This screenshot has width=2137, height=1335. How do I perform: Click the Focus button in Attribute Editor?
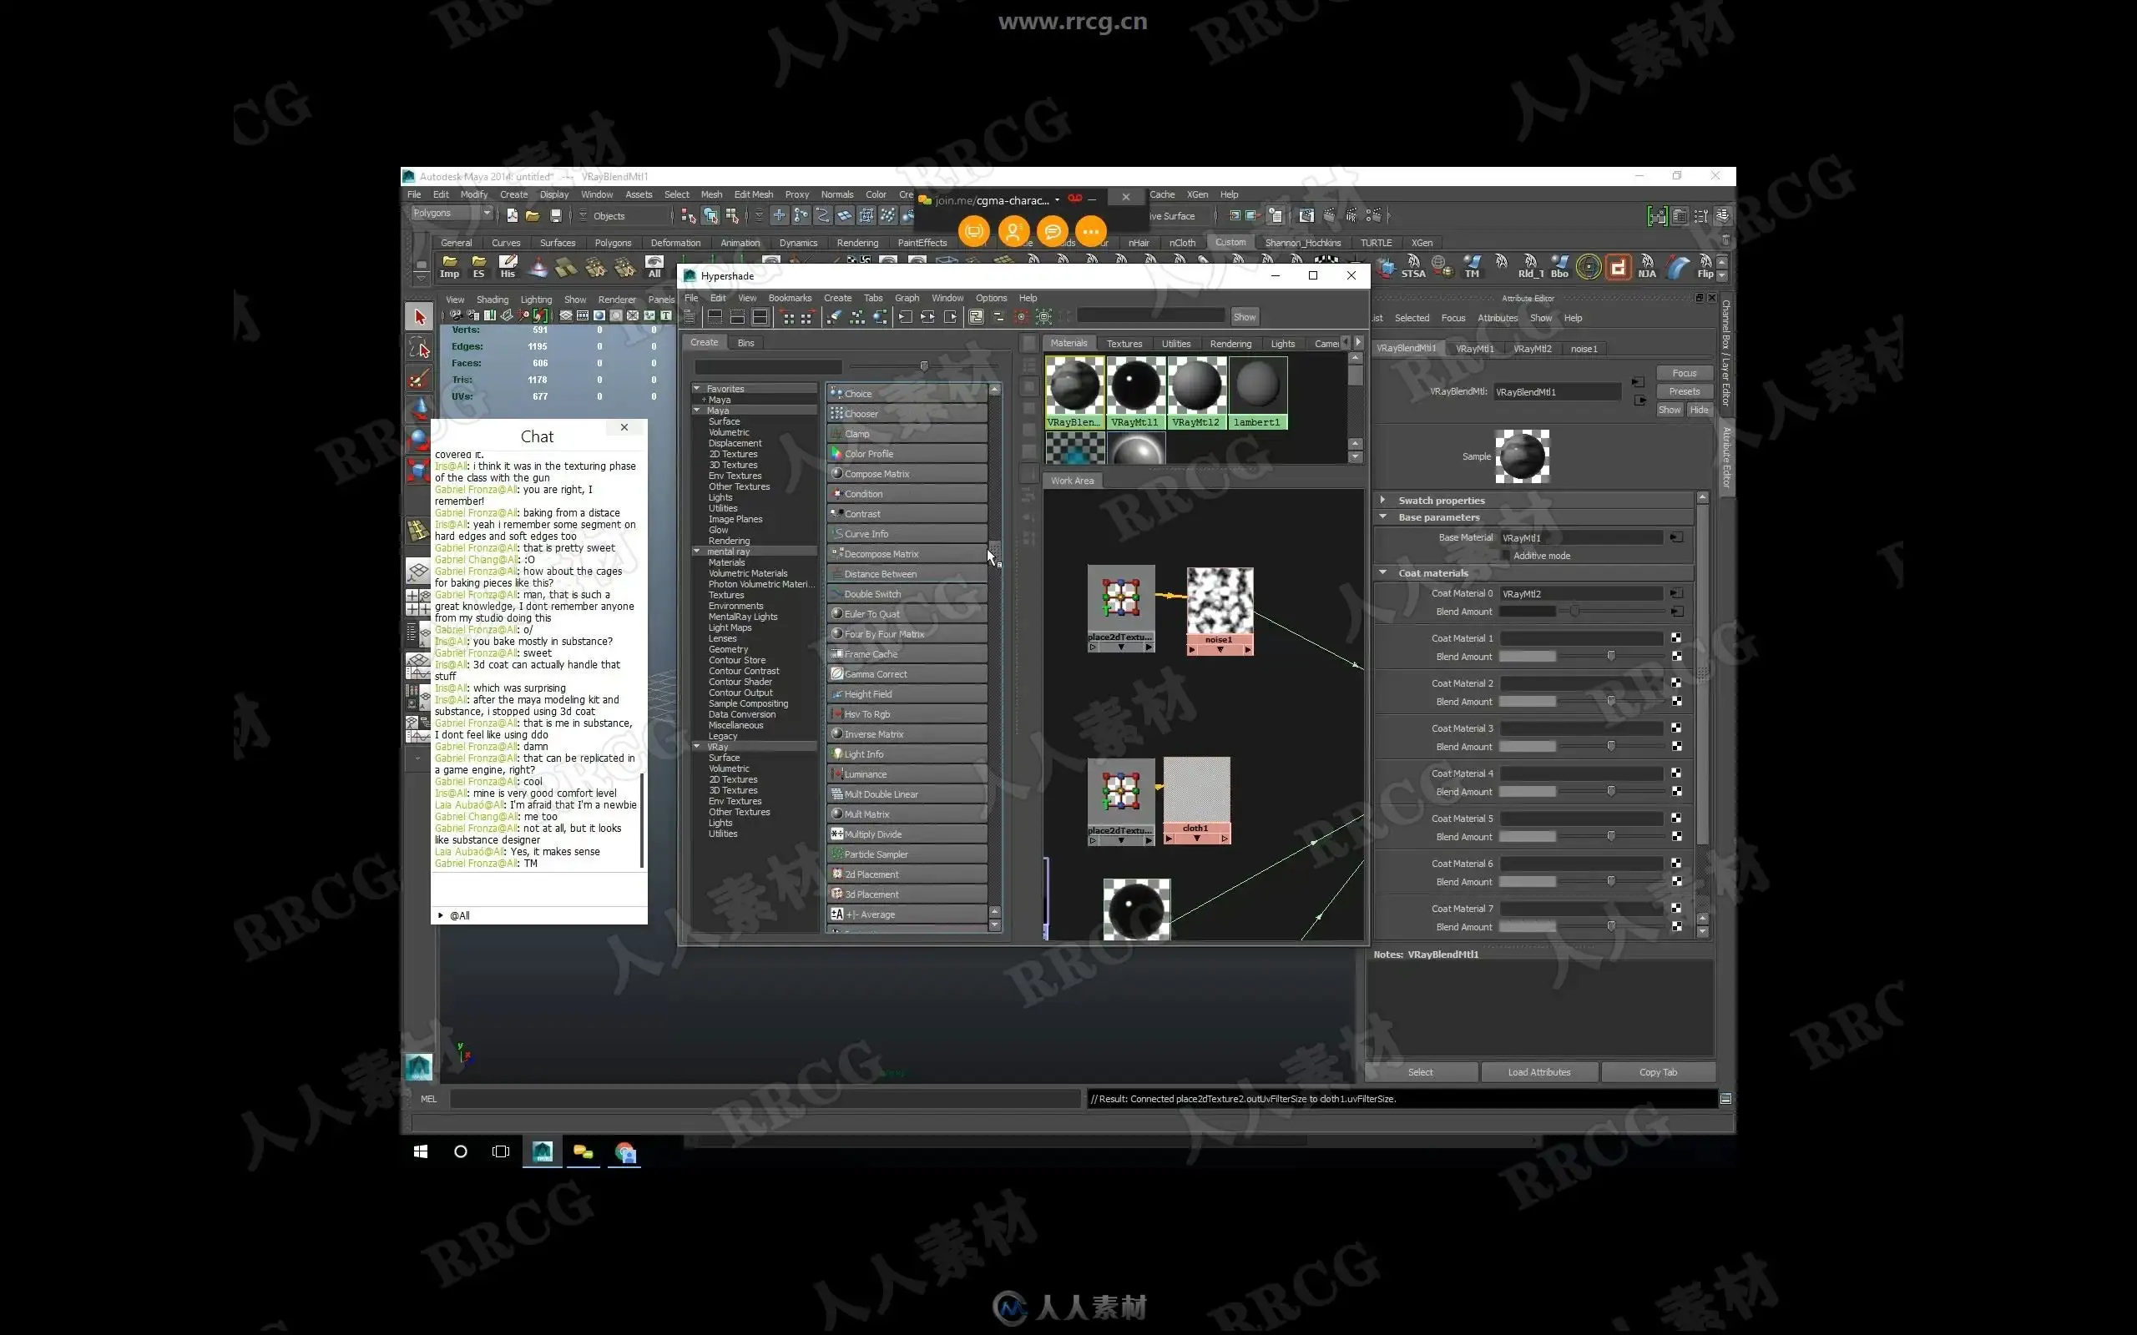tap(1684, 373)
